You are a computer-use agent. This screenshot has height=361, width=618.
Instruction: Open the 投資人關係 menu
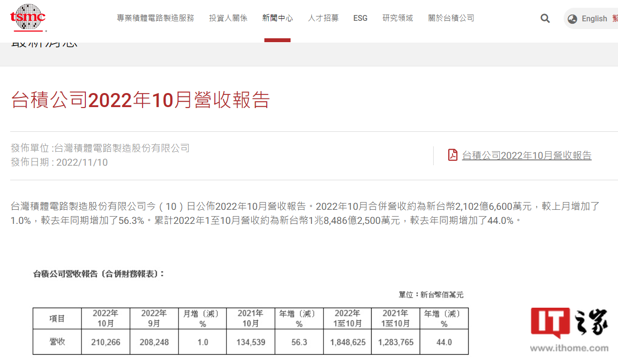point(228,18)
